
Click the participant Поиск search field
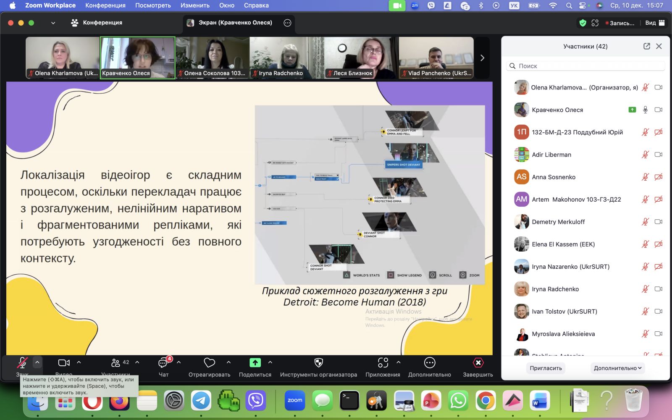click(x=585, y=66)
